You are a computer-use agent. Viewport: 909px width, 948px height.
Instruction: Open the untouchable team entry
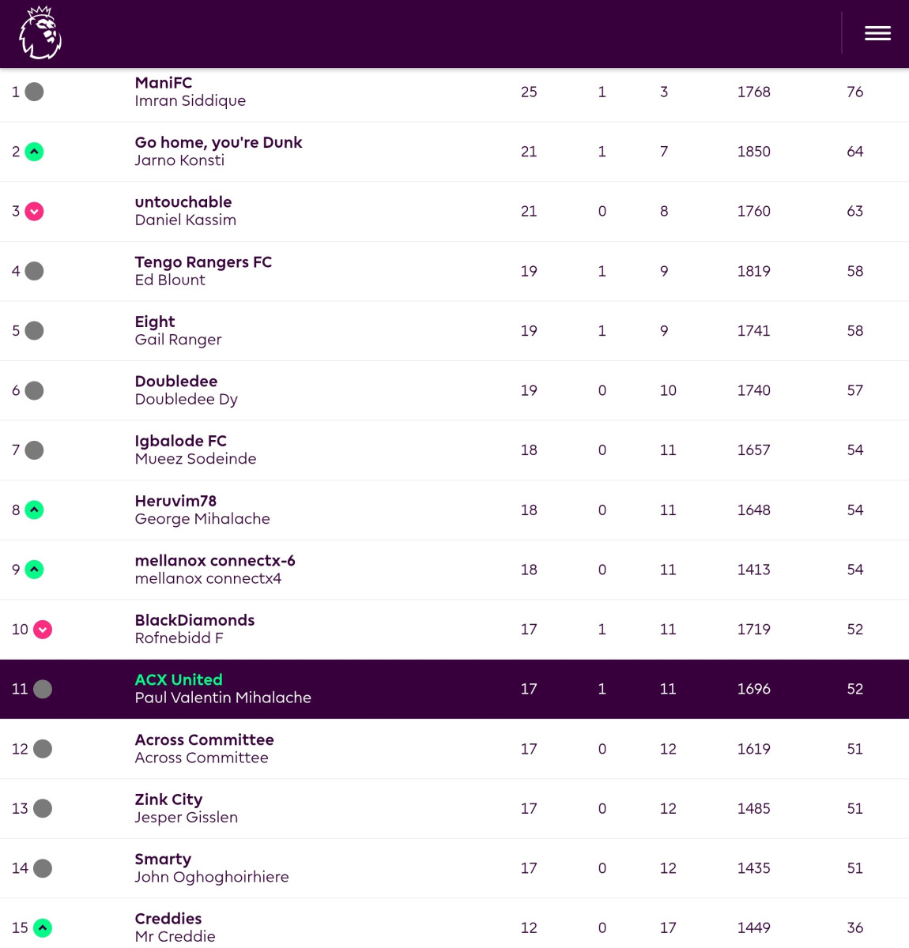pos(183,202)
